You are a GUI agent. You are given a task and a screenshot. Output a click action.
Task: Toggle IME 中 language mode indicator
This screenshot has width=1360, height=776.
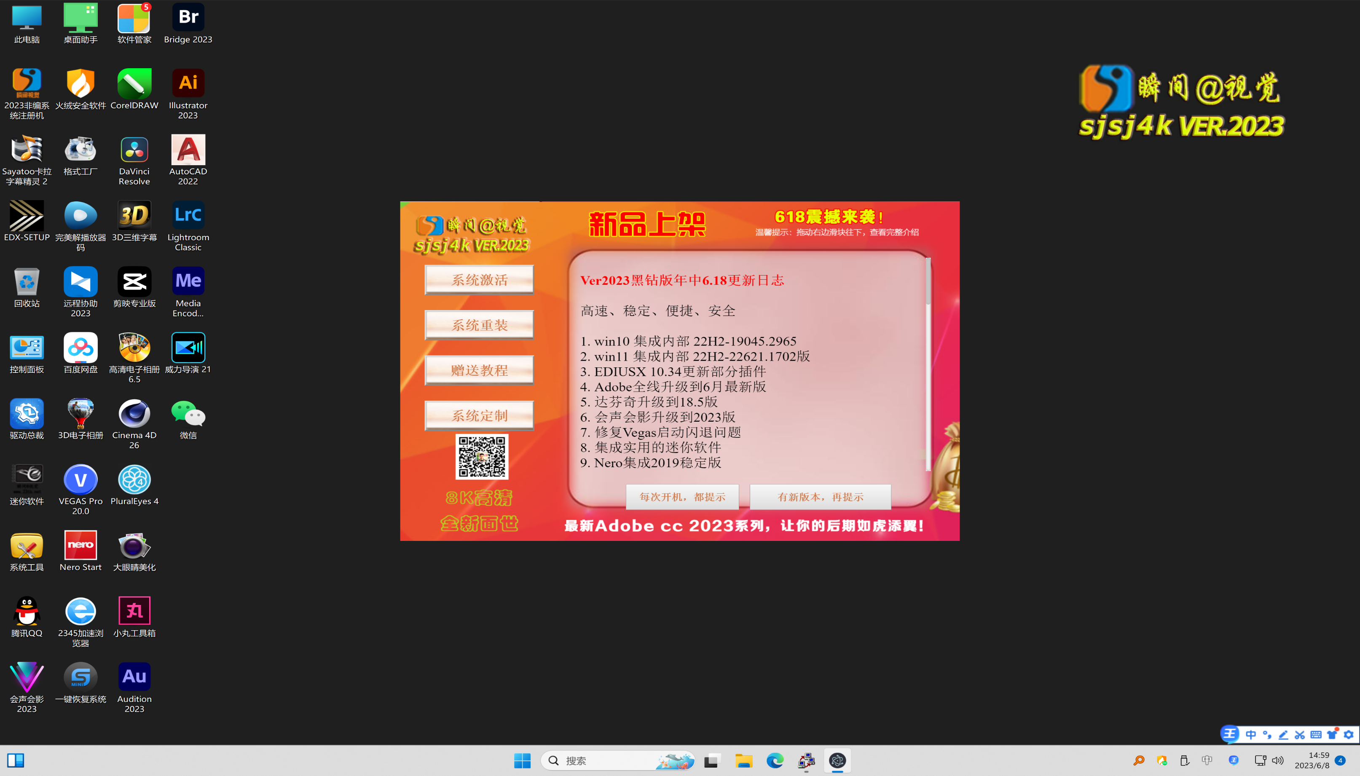(x=1250, y=735)
